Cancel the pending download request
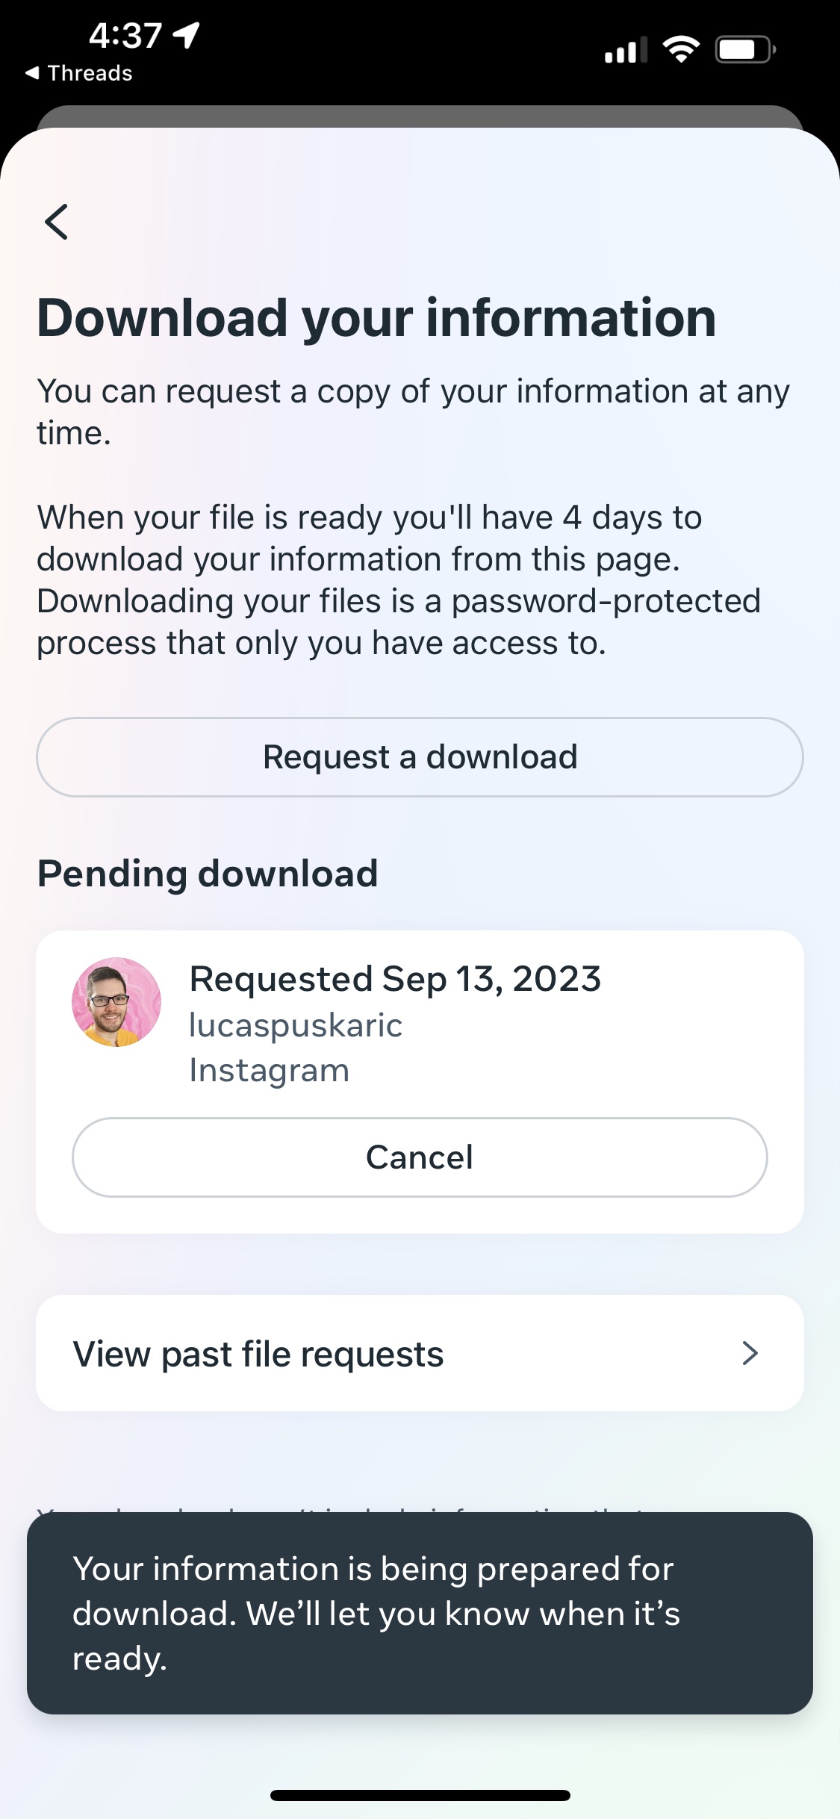The width and height of the screenshot is (840, 1819). click(x=420, y=1157)
